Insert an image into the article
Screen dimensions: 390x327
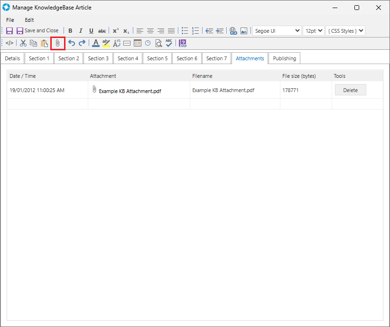point(244,31)
